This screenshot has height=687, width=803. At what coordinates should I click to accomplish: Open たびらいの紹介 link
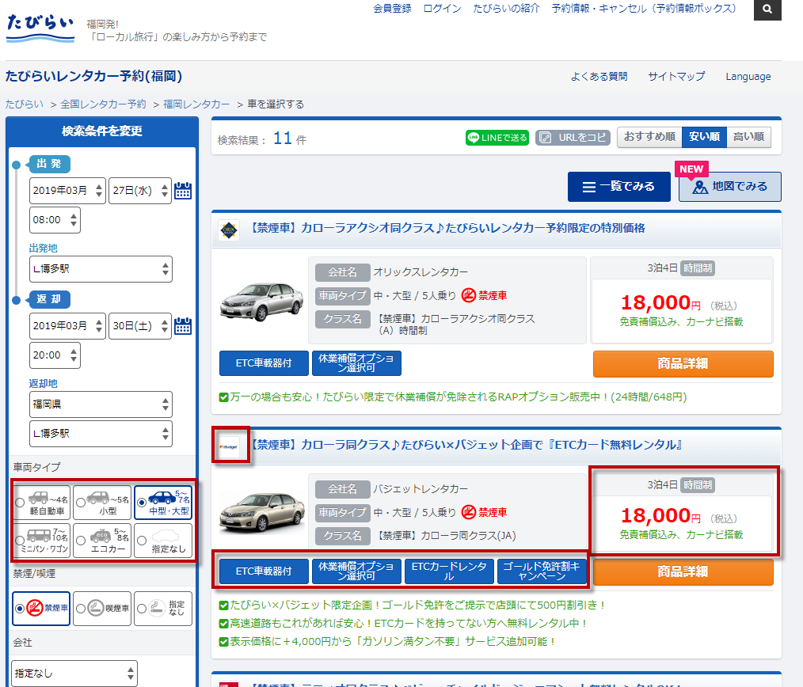506,9
